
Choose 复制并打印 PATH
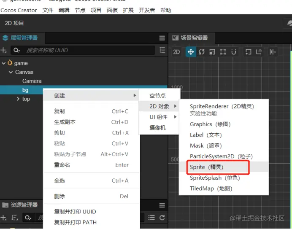click(x=91, y=222)
